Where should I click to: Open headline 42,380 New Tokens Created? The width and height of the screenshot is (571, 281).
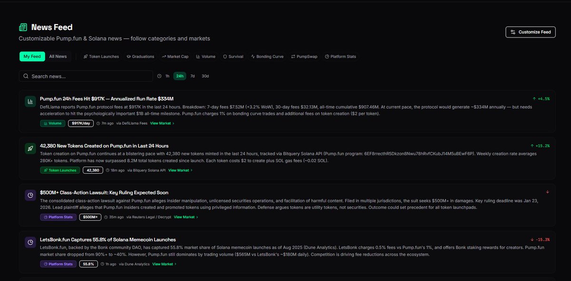click(104, 146)
